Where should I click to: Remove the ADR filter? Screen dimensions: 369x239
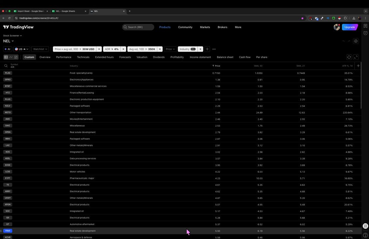pyautogui.click(x=123, y=49)
